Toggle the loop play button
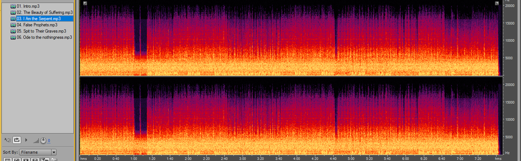This screenshot has width=521, height=161. click(17, 140)
